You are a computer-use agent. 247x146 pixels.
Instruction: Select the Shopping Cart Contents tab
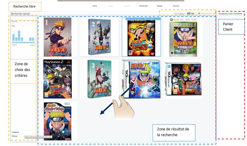tap(230, 14)
